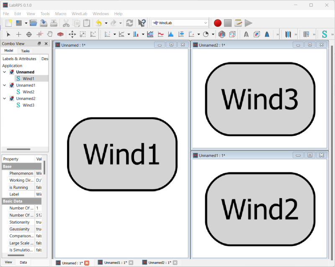This screenshot has height=267, width=335.
Task: Switch to the Tasks tab
Action: pyautogui.click(x=25, y=51)
